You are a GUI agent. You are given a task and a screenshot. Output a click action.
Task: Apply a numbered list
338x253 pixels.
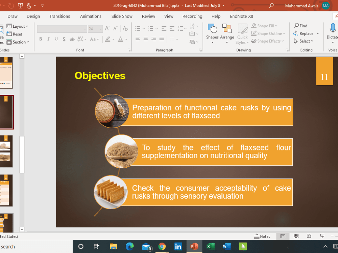pyautogui.click(x=151, y=28)
